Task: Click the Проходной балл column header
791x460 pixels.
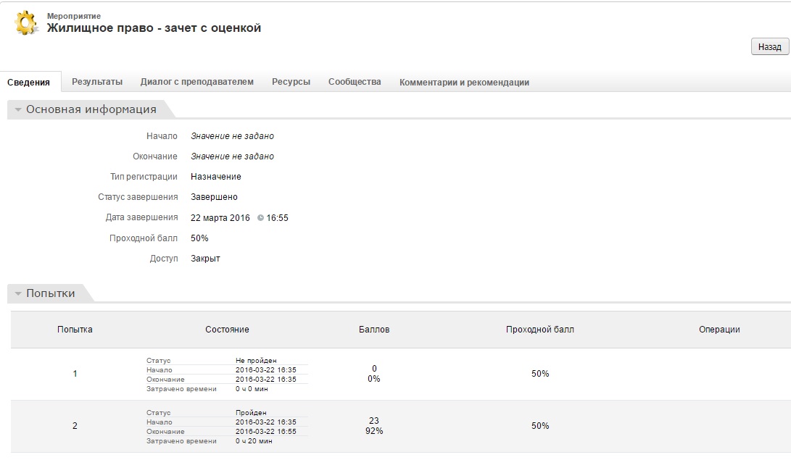Action: click(x=539, y=330)
